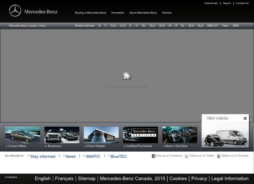Image resolution: width=254 pixels, height=184 pixels.
Task: Open Buying a Mercedes-Benz menu
Action: tap(90, 13)
